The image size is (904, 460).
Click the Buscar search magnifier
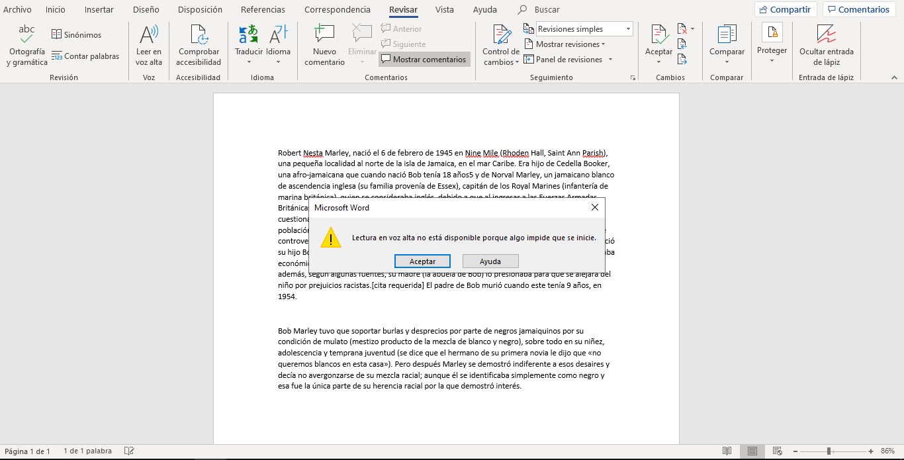(523, 9)
